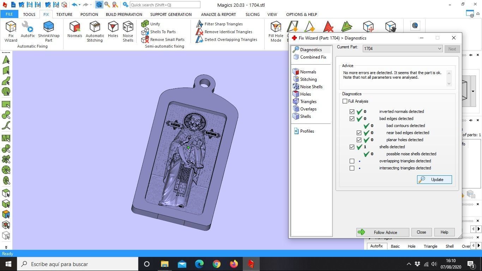Enable Full Analysis checkbox
This screenshot has height=271, width=482.
[x=345, y=101]
